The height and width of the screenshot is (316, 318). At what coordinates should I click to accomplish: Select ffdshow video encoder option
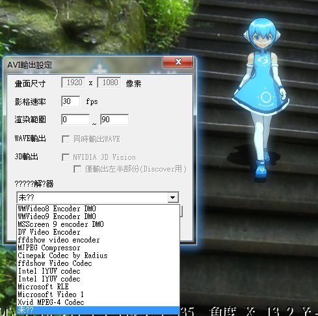click(98, 240)
